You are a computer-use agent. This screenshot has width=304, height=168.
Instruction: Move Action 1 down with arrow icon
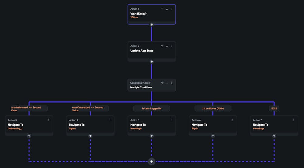coord(167,9)
